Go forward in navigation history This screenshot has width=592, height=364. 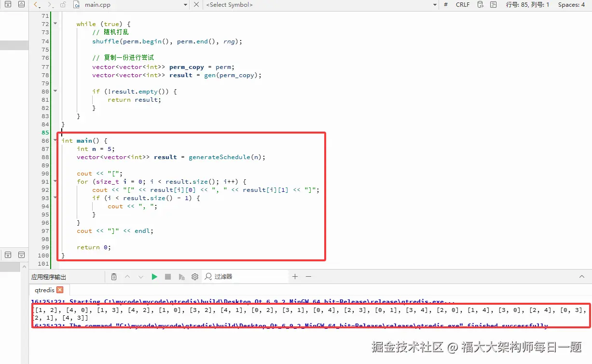click(50, 5)
